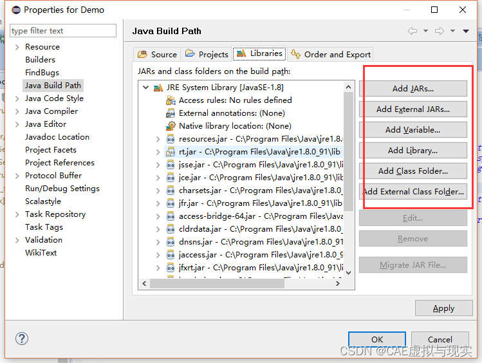Collapse the JRE System Library node
This screenshot has height=363, width=482.
click(x=145, y=88)
